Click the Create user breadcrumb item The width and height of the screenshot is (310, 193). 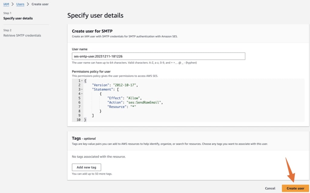coord(40,4)
